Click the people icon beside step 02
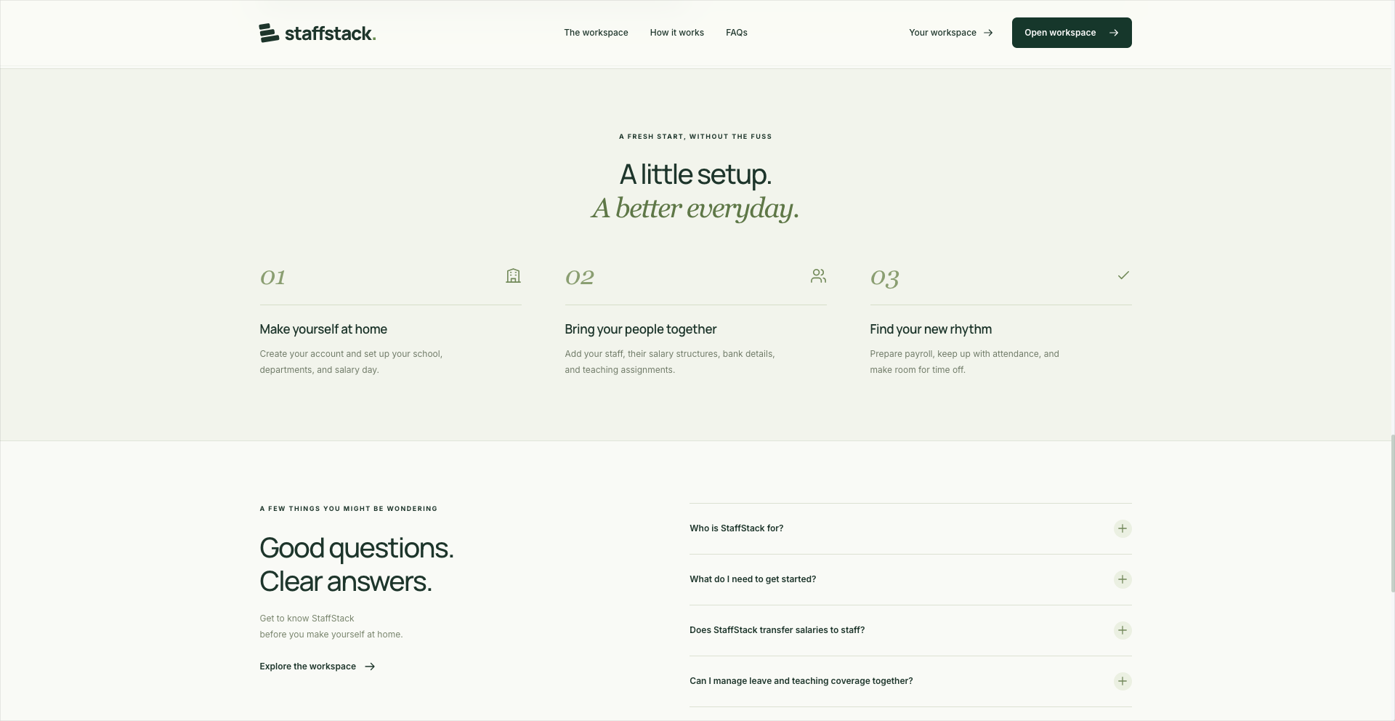The height and width of the screenshot is (721, 1395). coord(819,275)
